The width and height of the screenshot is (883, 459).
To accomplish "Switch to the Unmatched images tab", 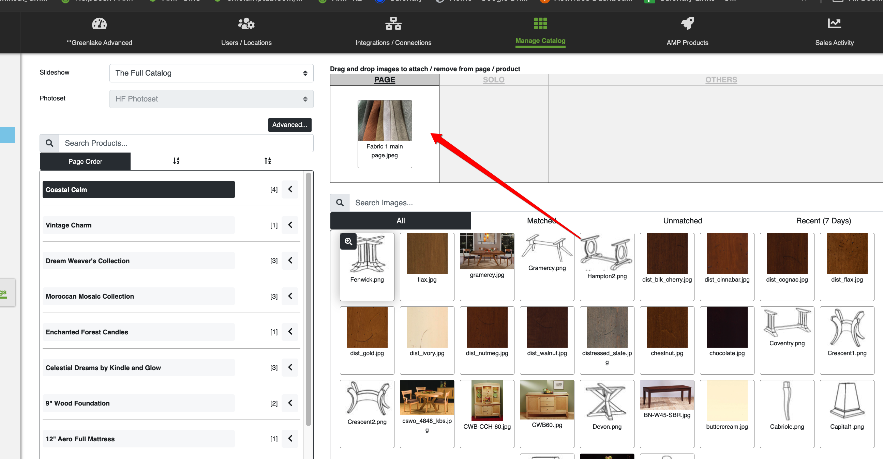I will click(x=682, y=221).
